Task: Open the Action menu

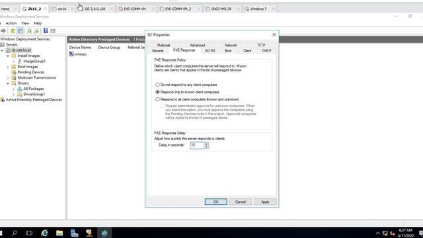Action: tap(11, 23)
